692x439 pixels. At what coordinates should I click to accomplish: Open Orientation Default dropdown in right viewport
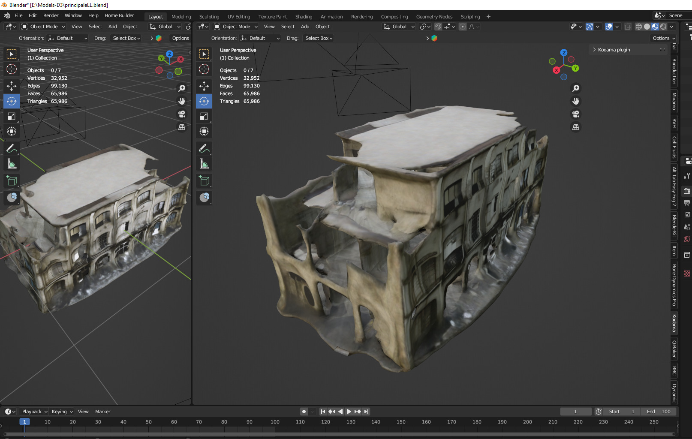260,38
